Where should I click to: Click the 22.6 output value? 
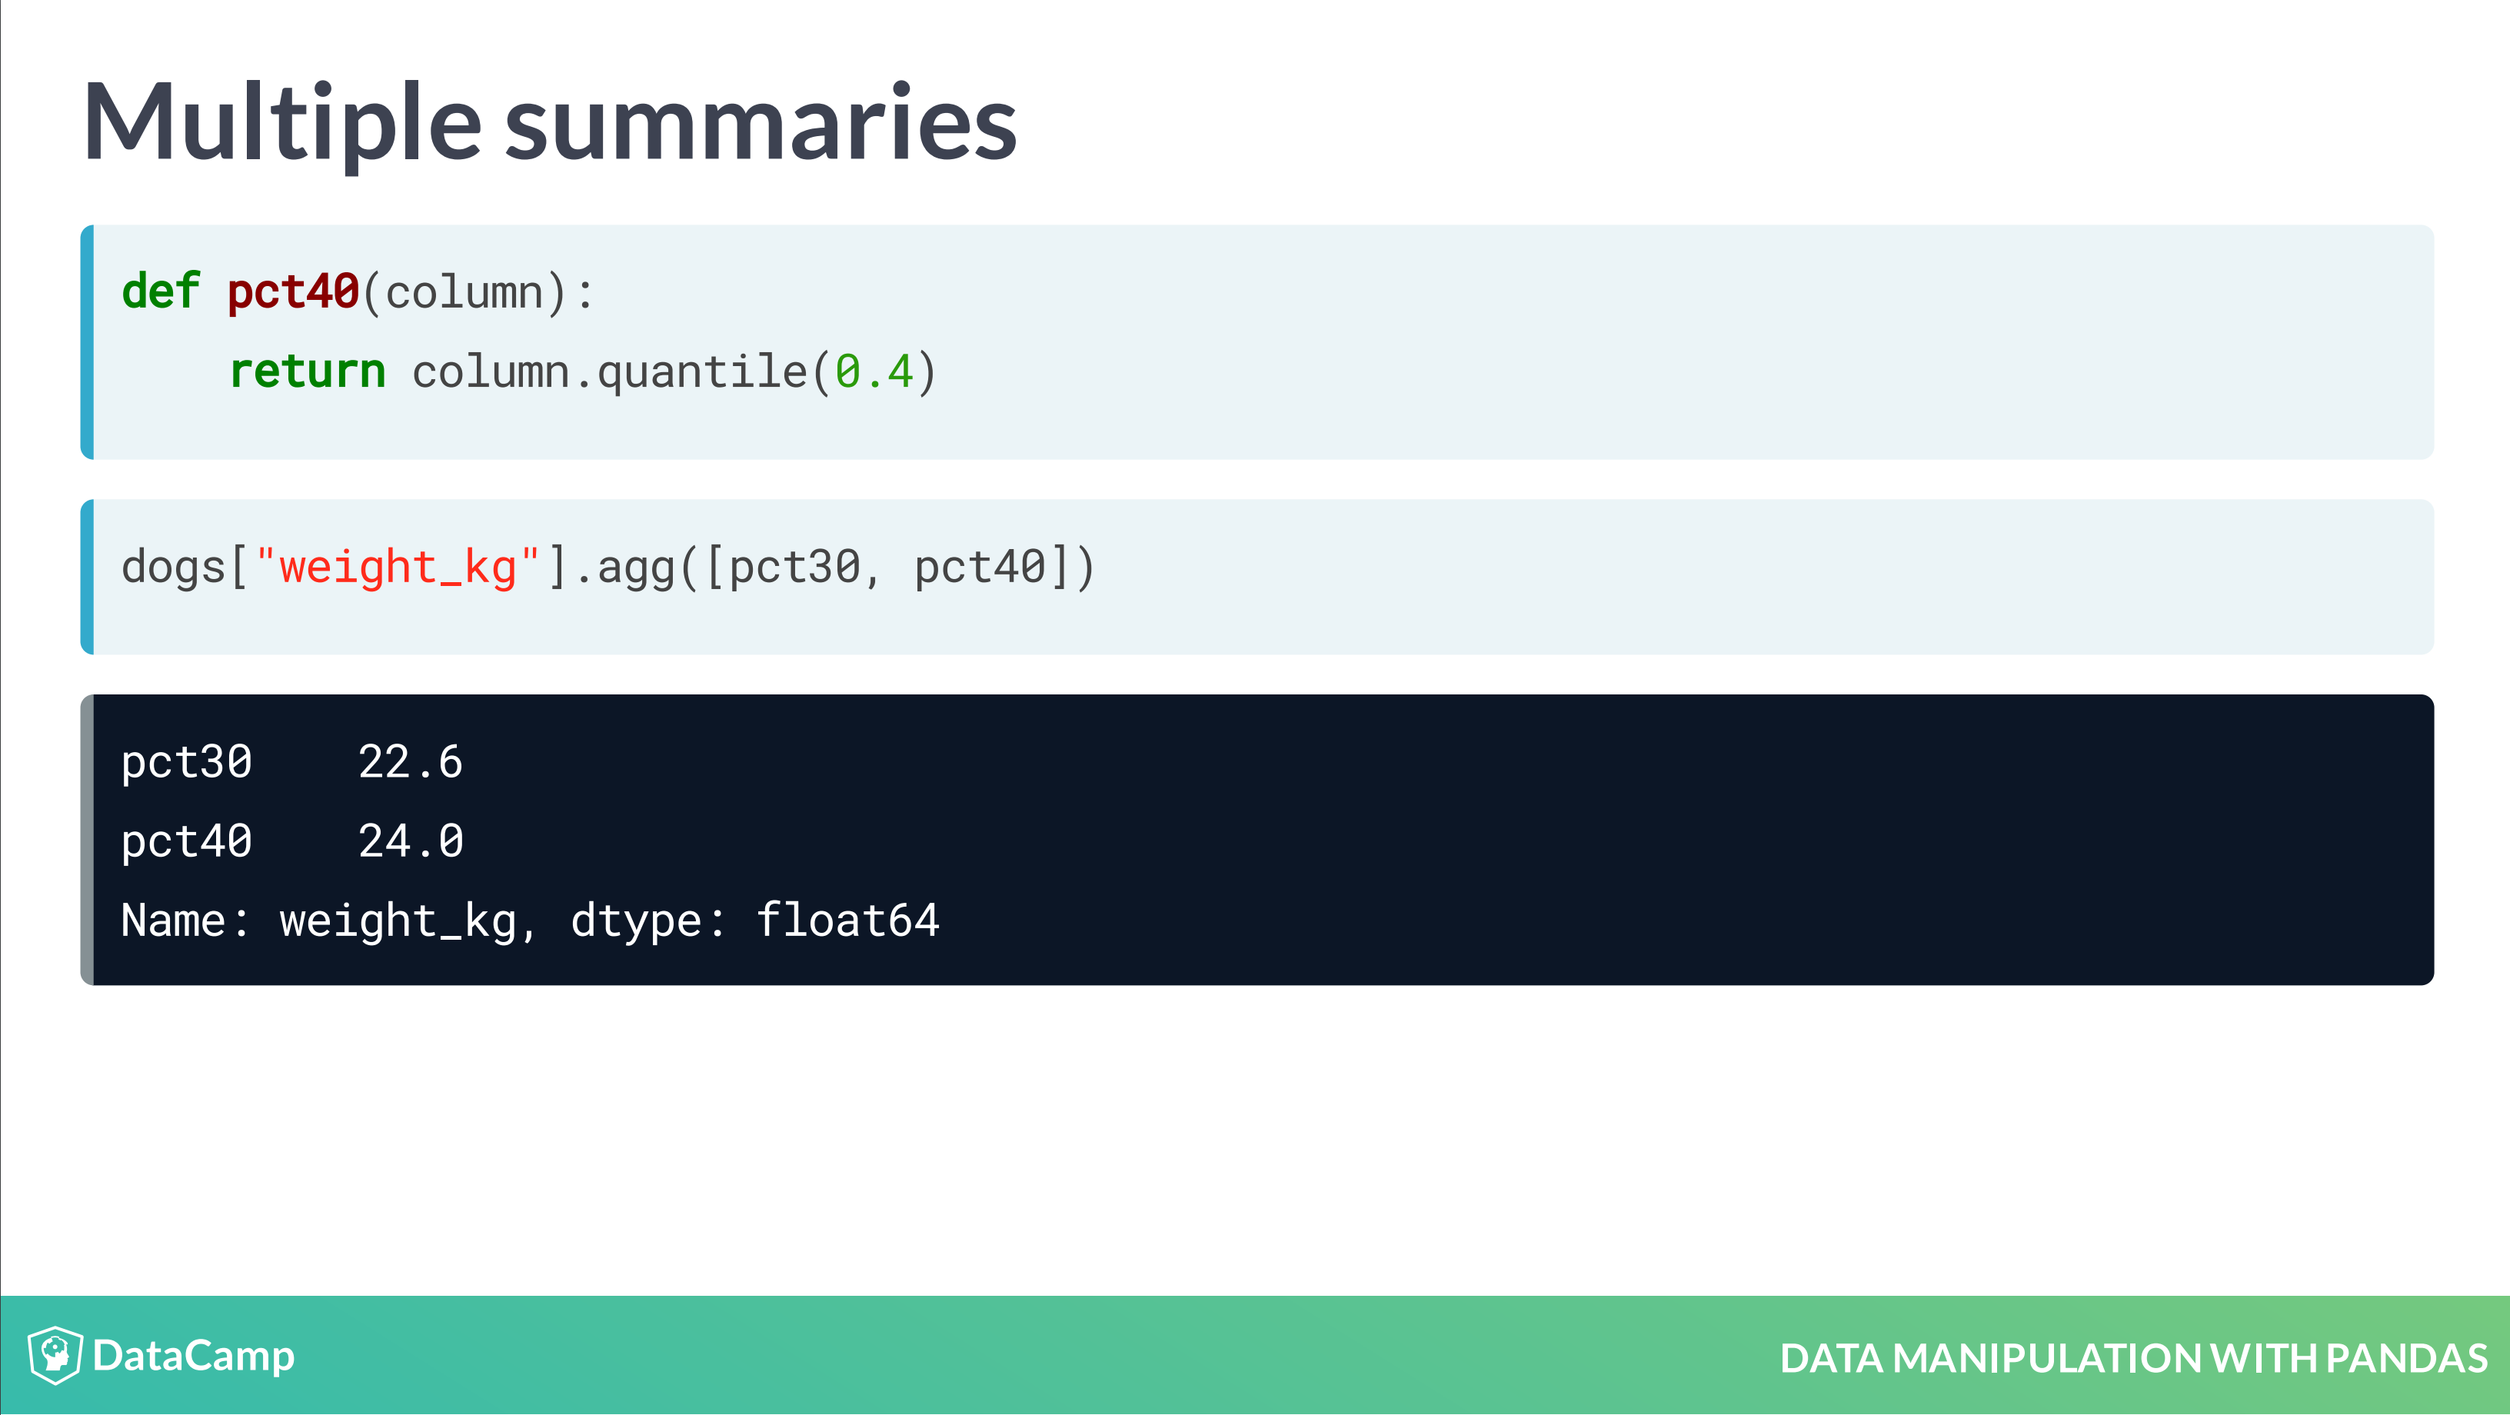coord(410,762)
